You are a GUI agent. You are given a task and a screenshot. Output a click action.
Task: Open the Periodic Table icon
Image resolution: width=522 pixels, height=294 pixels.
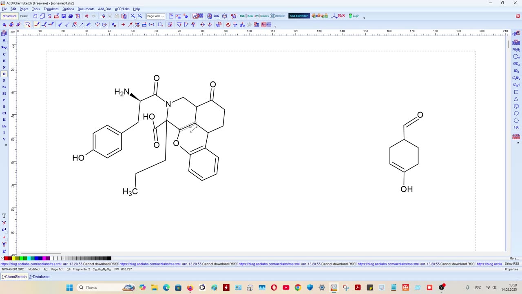(4, 33)
